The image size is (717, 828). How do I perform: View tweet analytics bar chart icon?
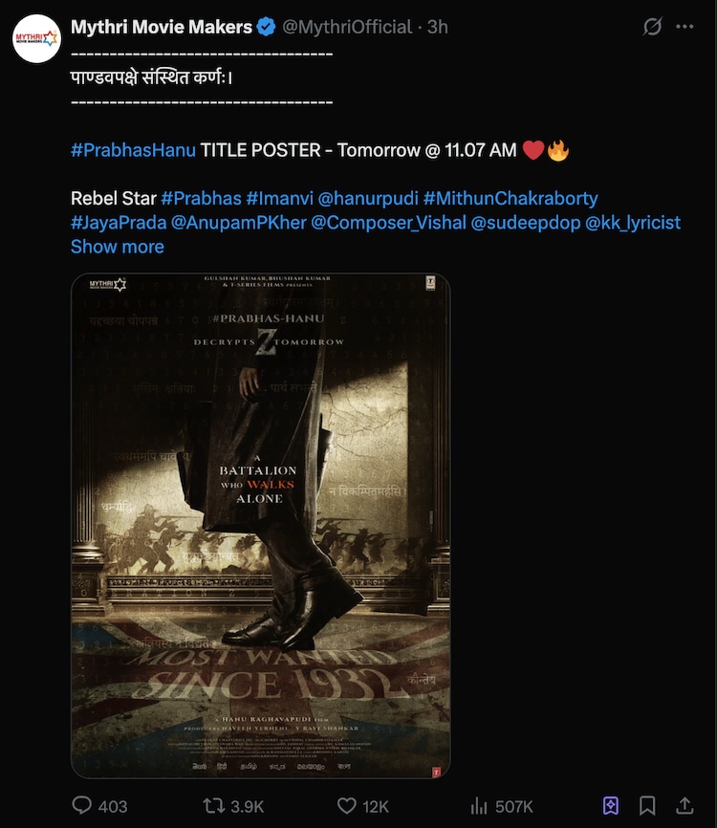point(479,806)
